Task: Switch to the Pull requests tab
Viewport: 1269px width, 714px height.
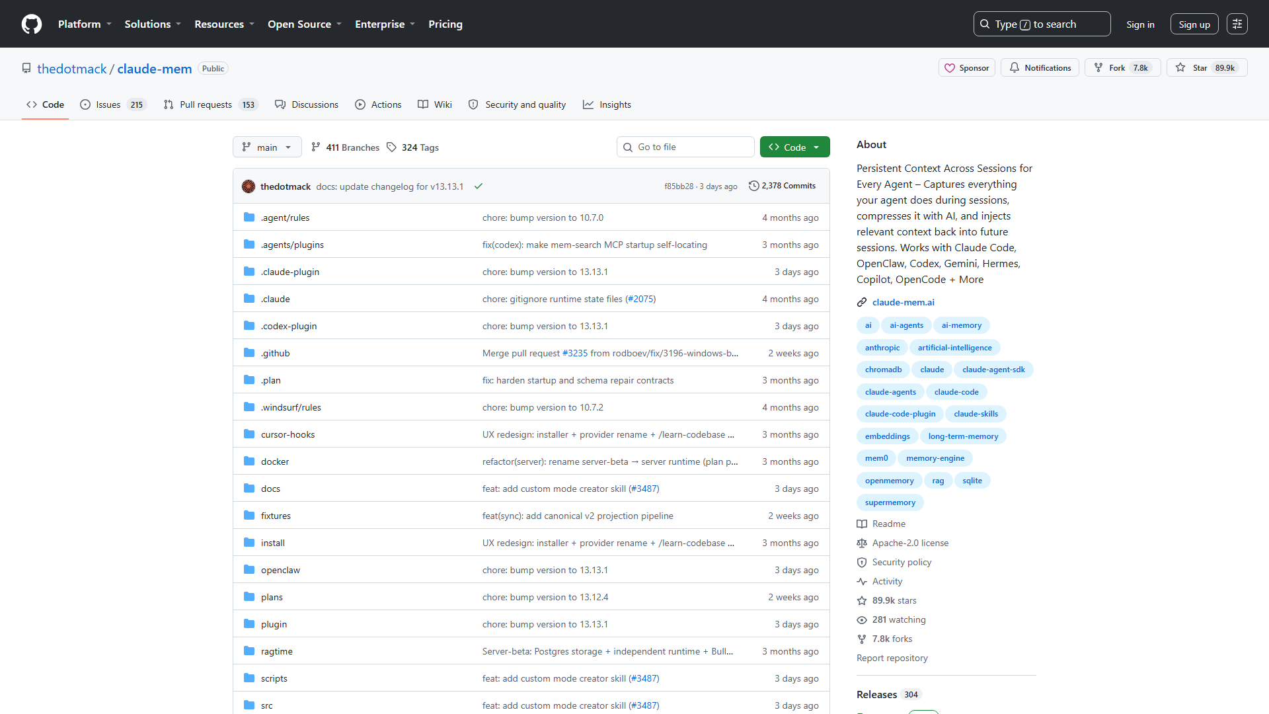Action: [x=210, y=104]
